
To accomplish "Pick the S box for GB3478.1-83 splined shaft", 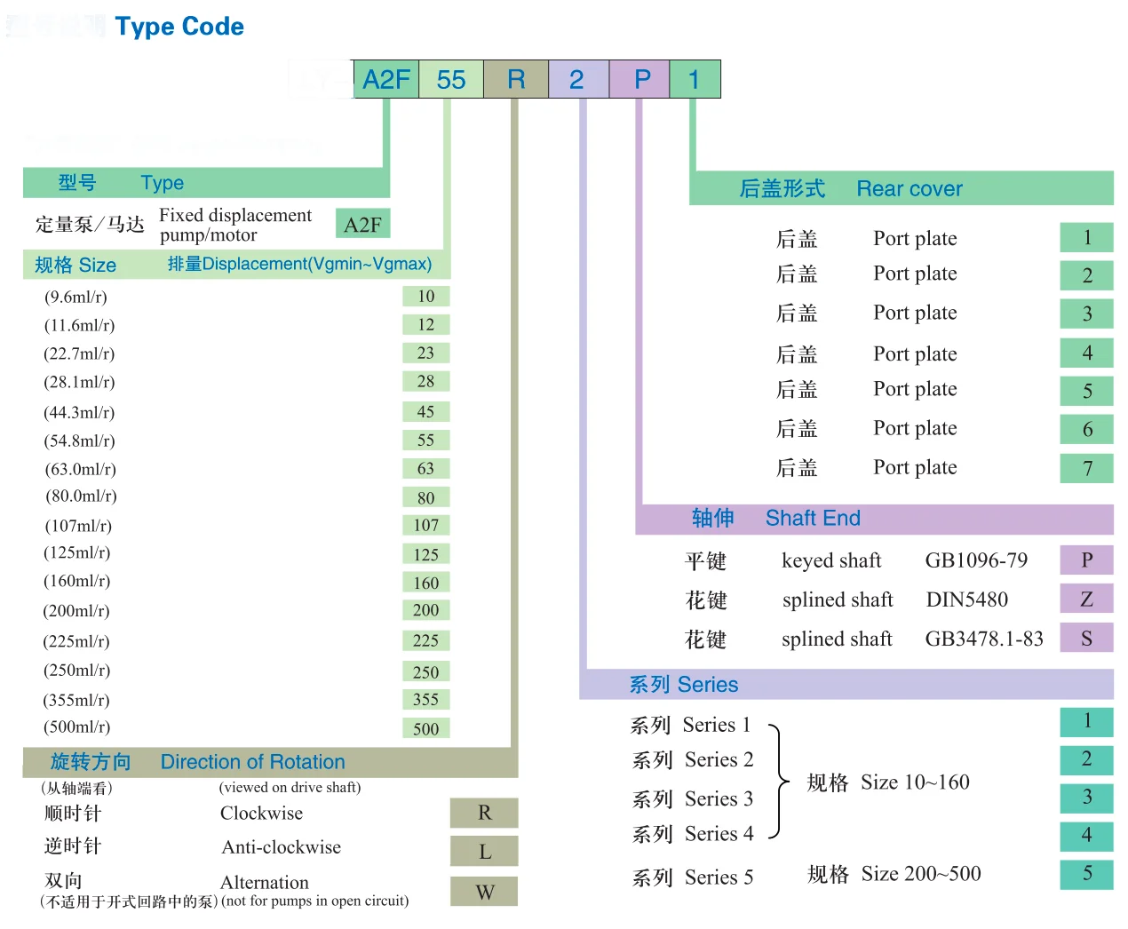I will (1086, 639).
